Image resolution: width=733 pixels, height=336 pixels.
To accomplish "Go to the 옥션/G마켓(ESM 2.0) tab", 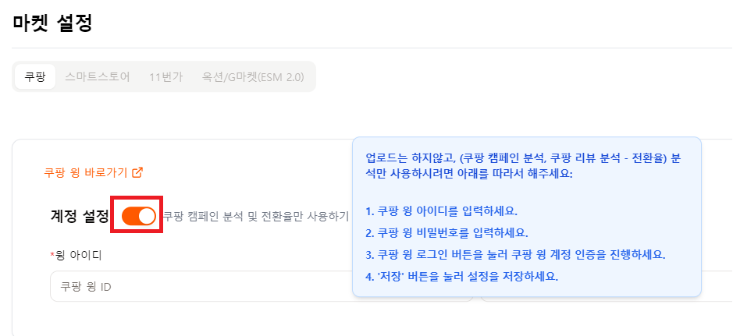I will (x=252, y=76).
